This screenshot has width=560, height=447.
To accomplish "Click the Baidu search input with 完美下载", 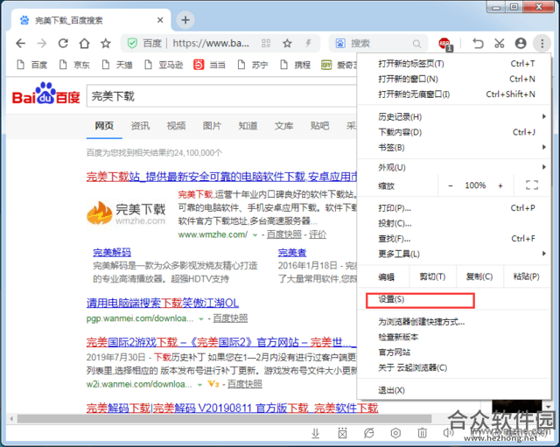I will pyautogui.click(x=221, y=96).
